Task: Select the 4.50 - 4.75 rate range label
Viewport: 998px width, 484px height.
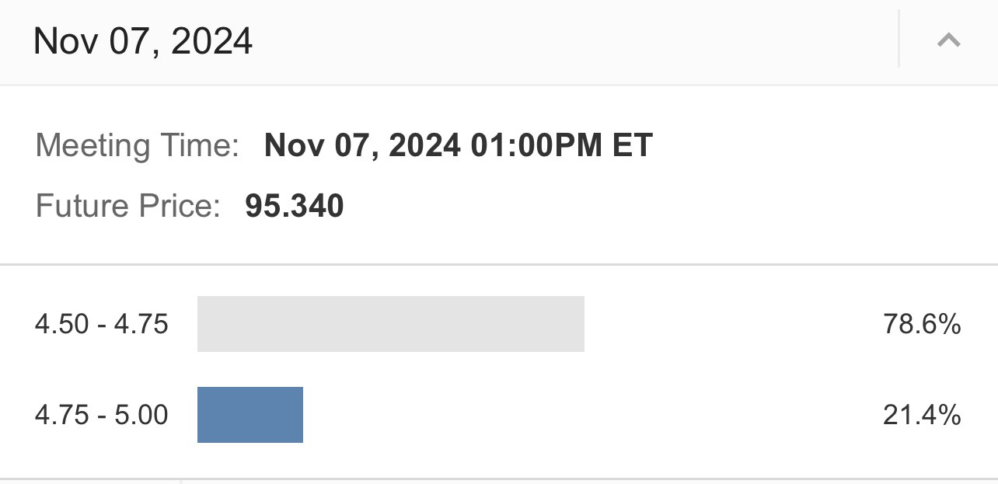Action: coord(102,324)
